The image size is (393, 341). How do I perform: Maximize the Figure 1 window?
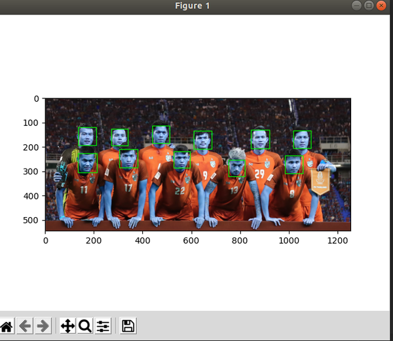coord(369,5)
